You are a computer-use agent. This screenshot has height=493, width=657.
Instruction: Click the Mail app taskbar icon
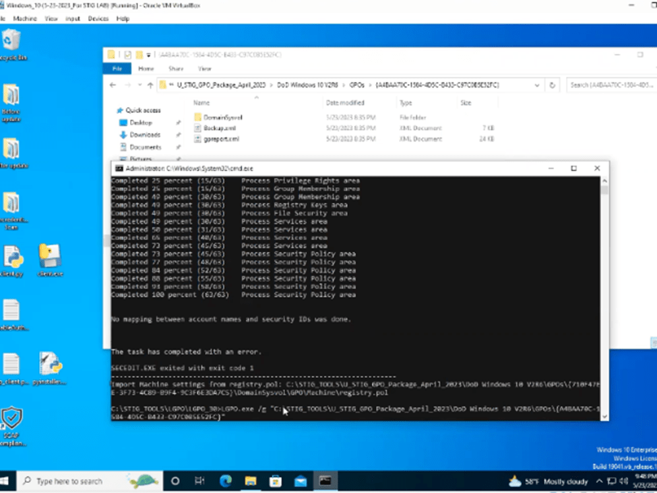[x=300, y=481]
